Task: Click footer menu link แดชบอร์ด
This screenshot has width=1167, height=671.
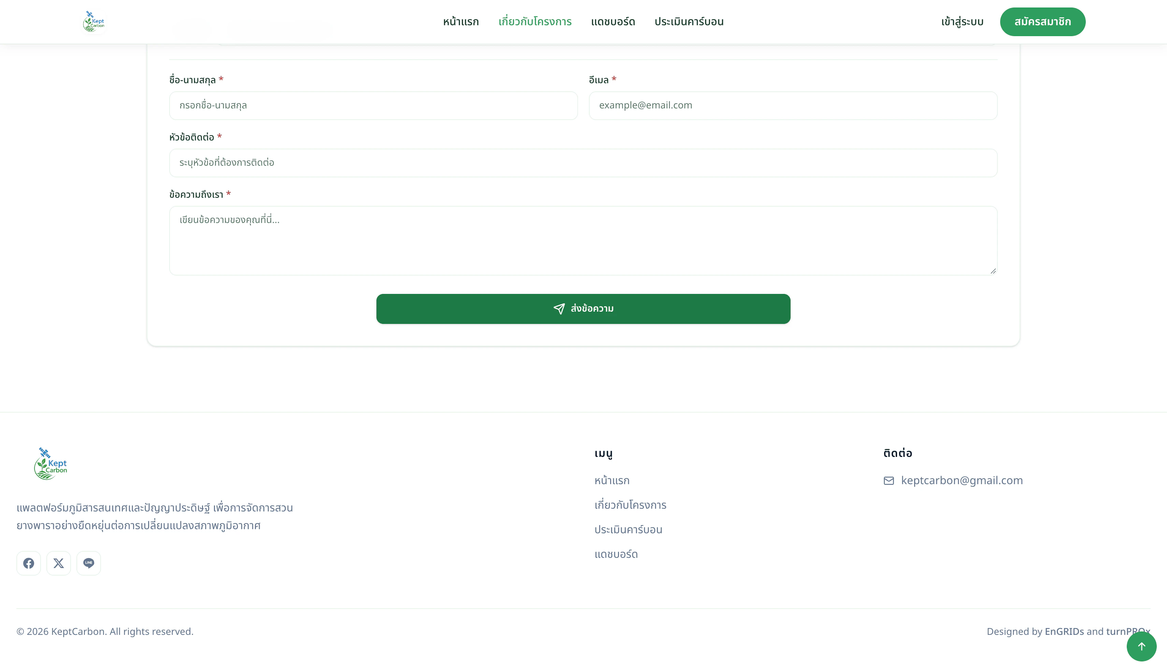Action: 616,554
